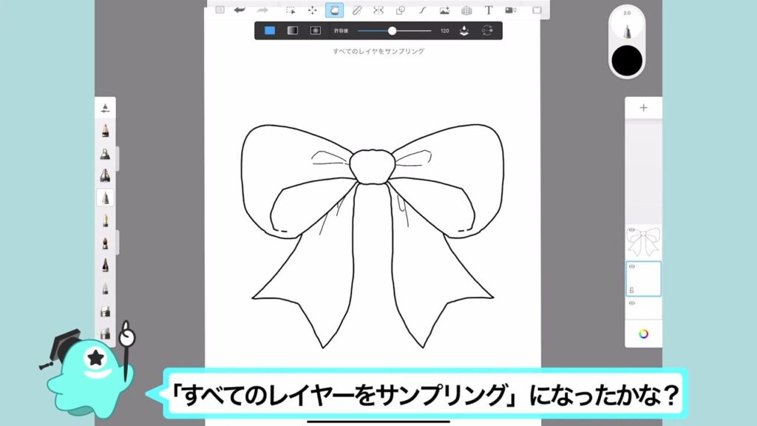Image resolution: width=757 pixels, height=426 pixels.
Task: Open the brush library at top of palette
Action: coord(105,108)
